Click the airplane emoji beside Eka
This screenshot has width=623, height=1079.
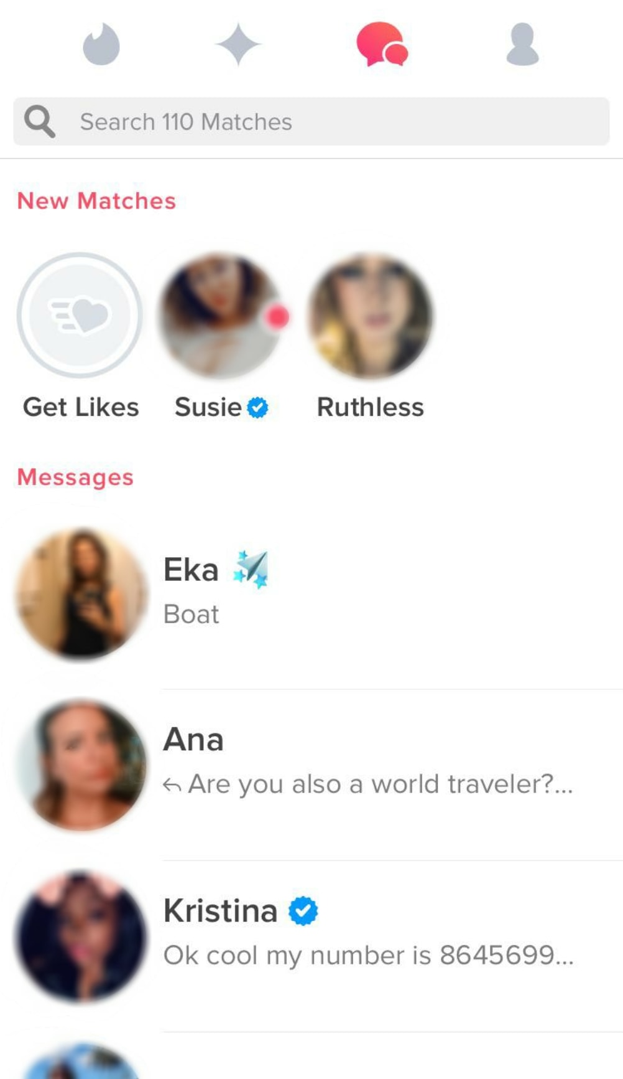coord(251,569)
